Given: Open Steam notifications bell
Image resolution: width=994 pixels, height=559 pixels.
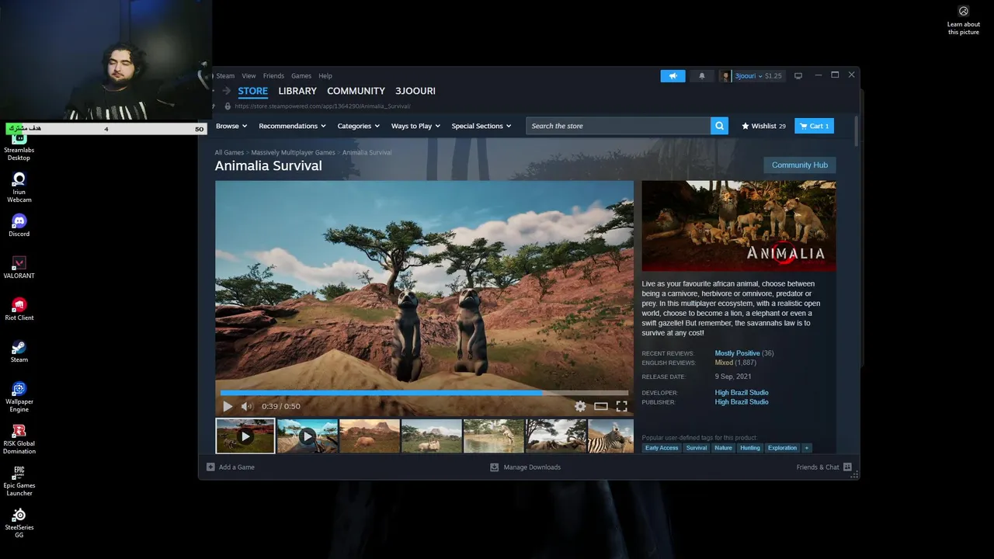Looking at the screenshot, I should (702, 76).
